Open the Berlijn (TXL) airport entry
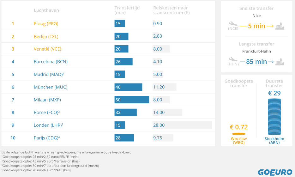The width and height of the screenshot is (295, 177). point(46,36)
